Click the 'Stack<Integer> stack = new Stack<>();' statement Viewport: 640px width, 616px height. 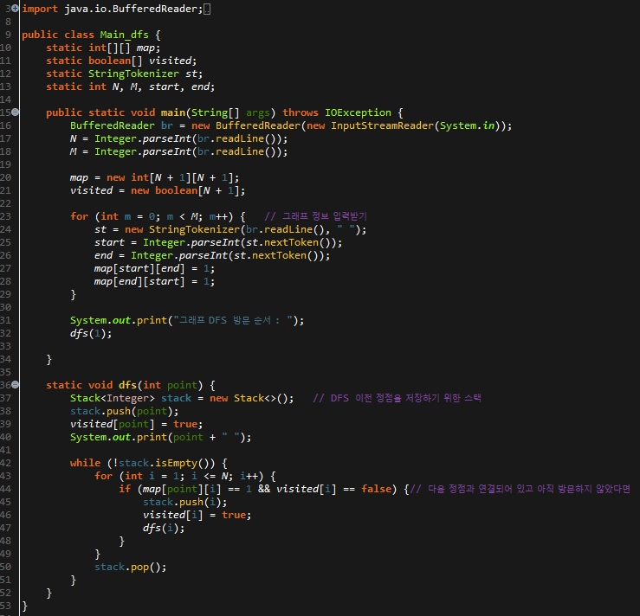click(x=182, y=398)
